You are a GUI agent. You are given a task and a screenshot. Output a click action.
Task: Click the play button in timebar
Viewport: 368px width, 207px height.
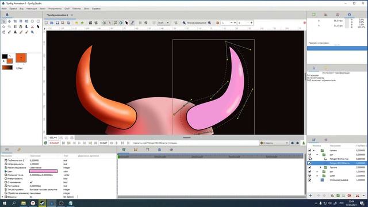[x=79, y=143]
